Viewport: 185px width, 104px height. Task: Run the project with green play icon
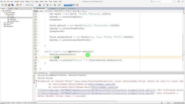pos(51,5)
